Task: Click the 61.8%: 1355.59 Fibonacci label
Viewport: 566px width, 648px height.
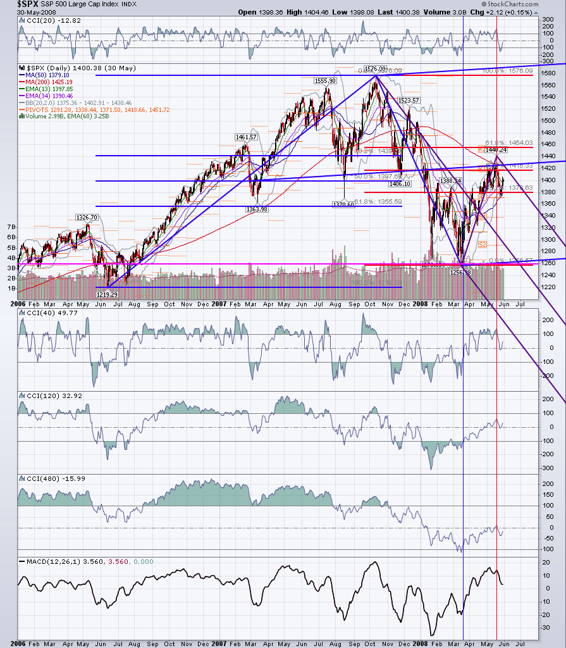Action: [378, 202]
